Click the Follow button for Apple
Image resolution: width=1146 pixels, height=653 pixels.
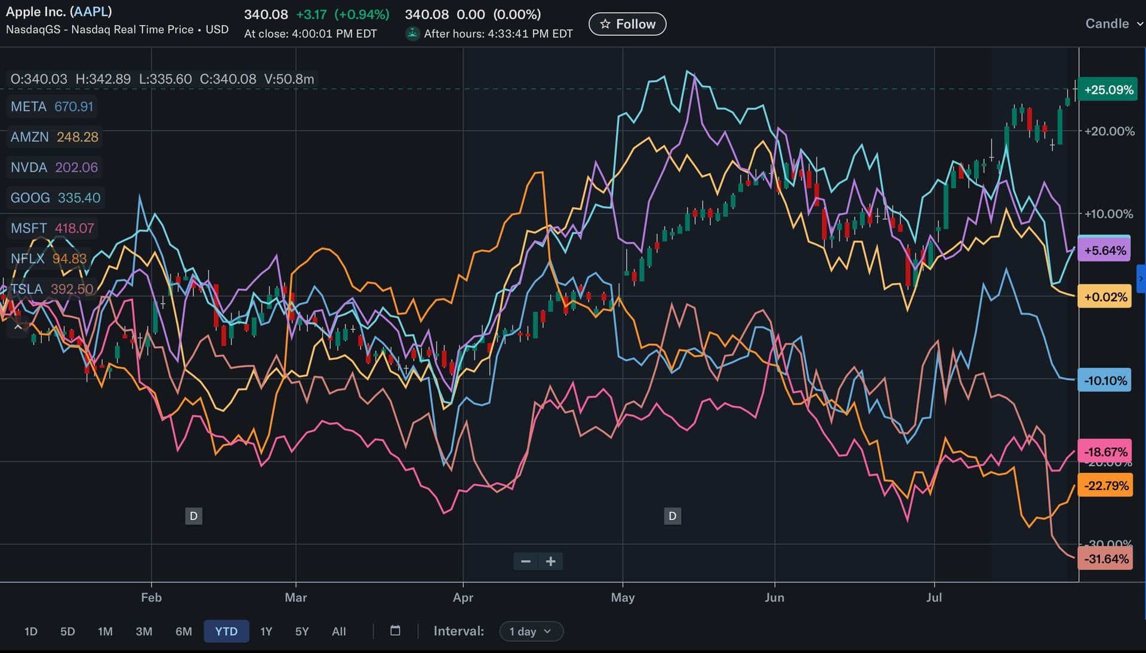[627, 24]
